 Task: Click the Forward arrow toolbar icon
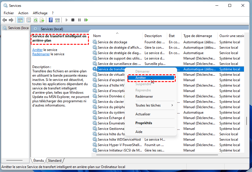tap(11, 20)
